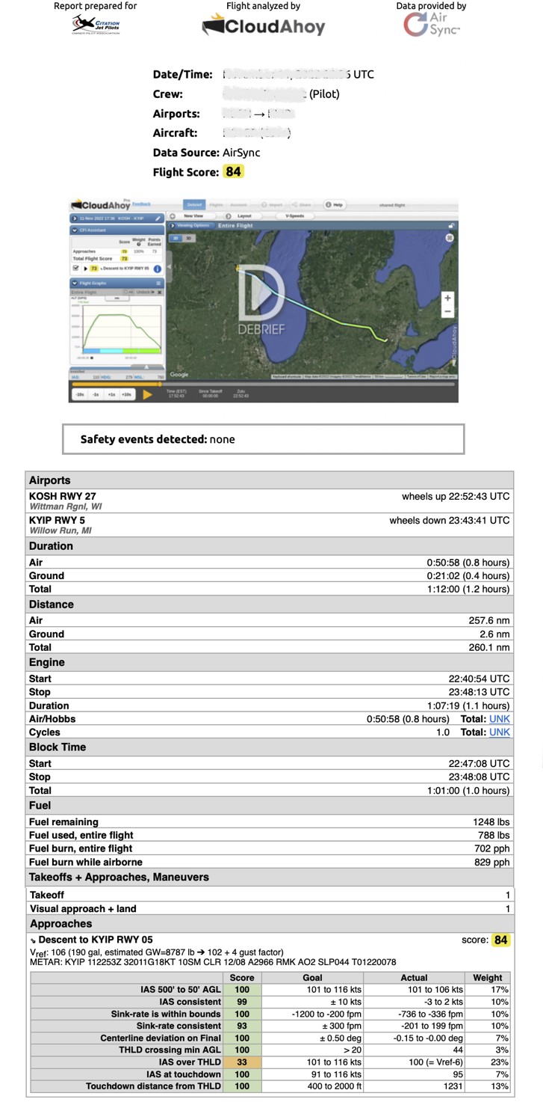Zoom out on the map with minus
Viewport: 543px width, 1111px height.
(447, 311)
